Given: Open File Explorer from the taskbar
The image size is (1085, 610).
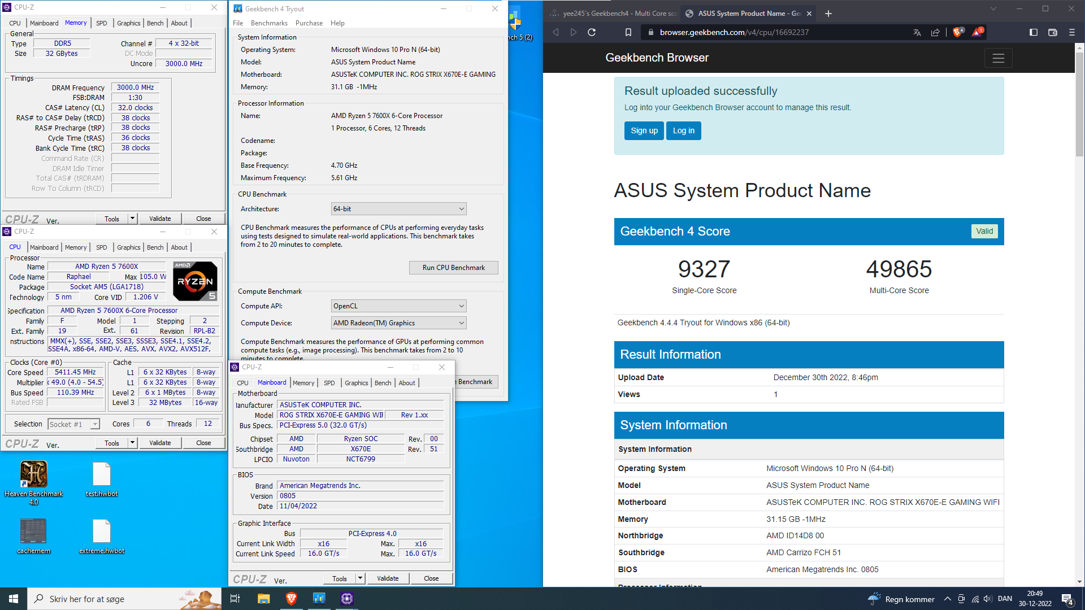Looking at the screenshot, I should click(x=263, y=599).
